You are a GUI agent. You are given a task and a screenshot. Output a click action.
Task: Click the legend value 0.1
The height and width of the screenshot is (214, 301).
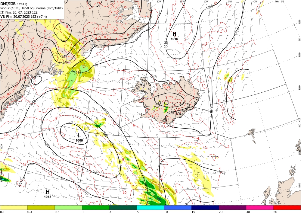tap(2, 212)
